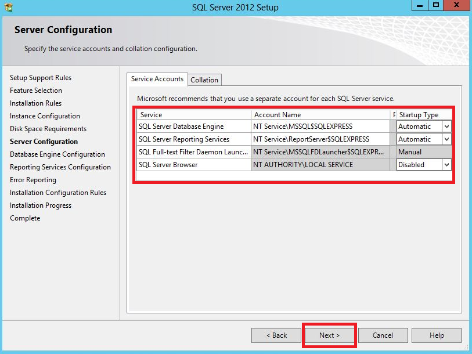The width and height of the screenshot is (472, 354).
Task: Cancel the setup wizard
Action: (x=383, y=335)
